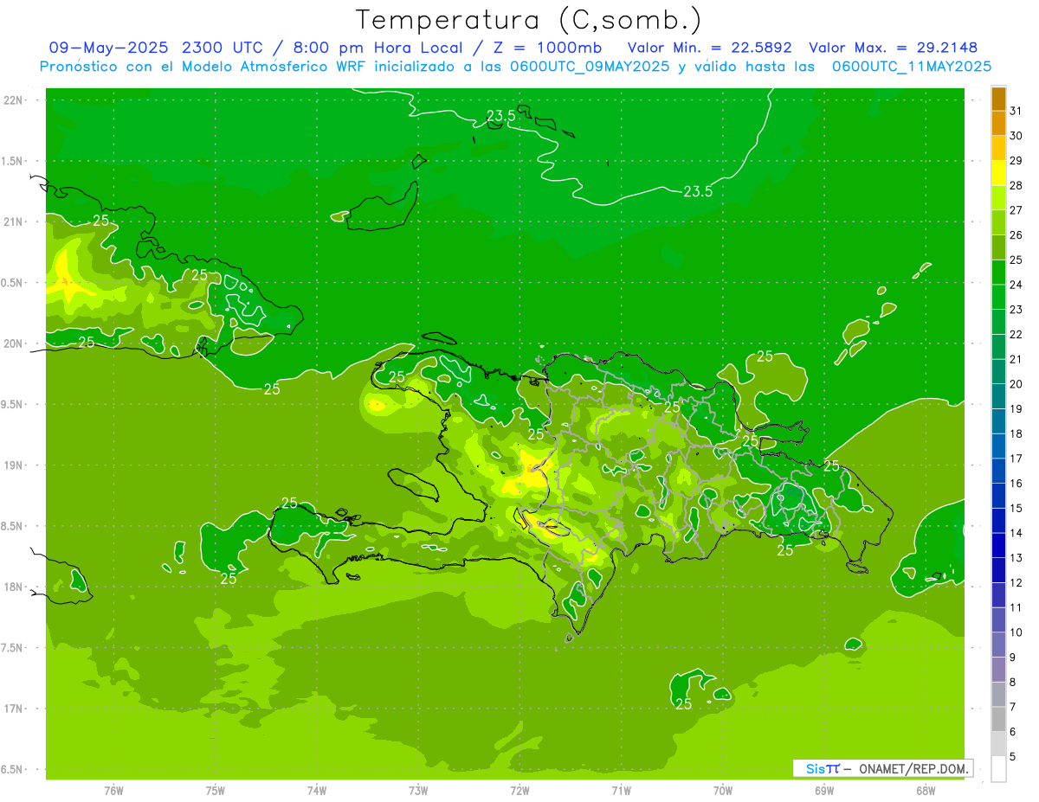Viewport: 1039px width, 802px height.
Task: Click the 'SisTT - ONAMET/REP.DOM.' logo box
Action: pyautogui.click(x=883, y=768)
